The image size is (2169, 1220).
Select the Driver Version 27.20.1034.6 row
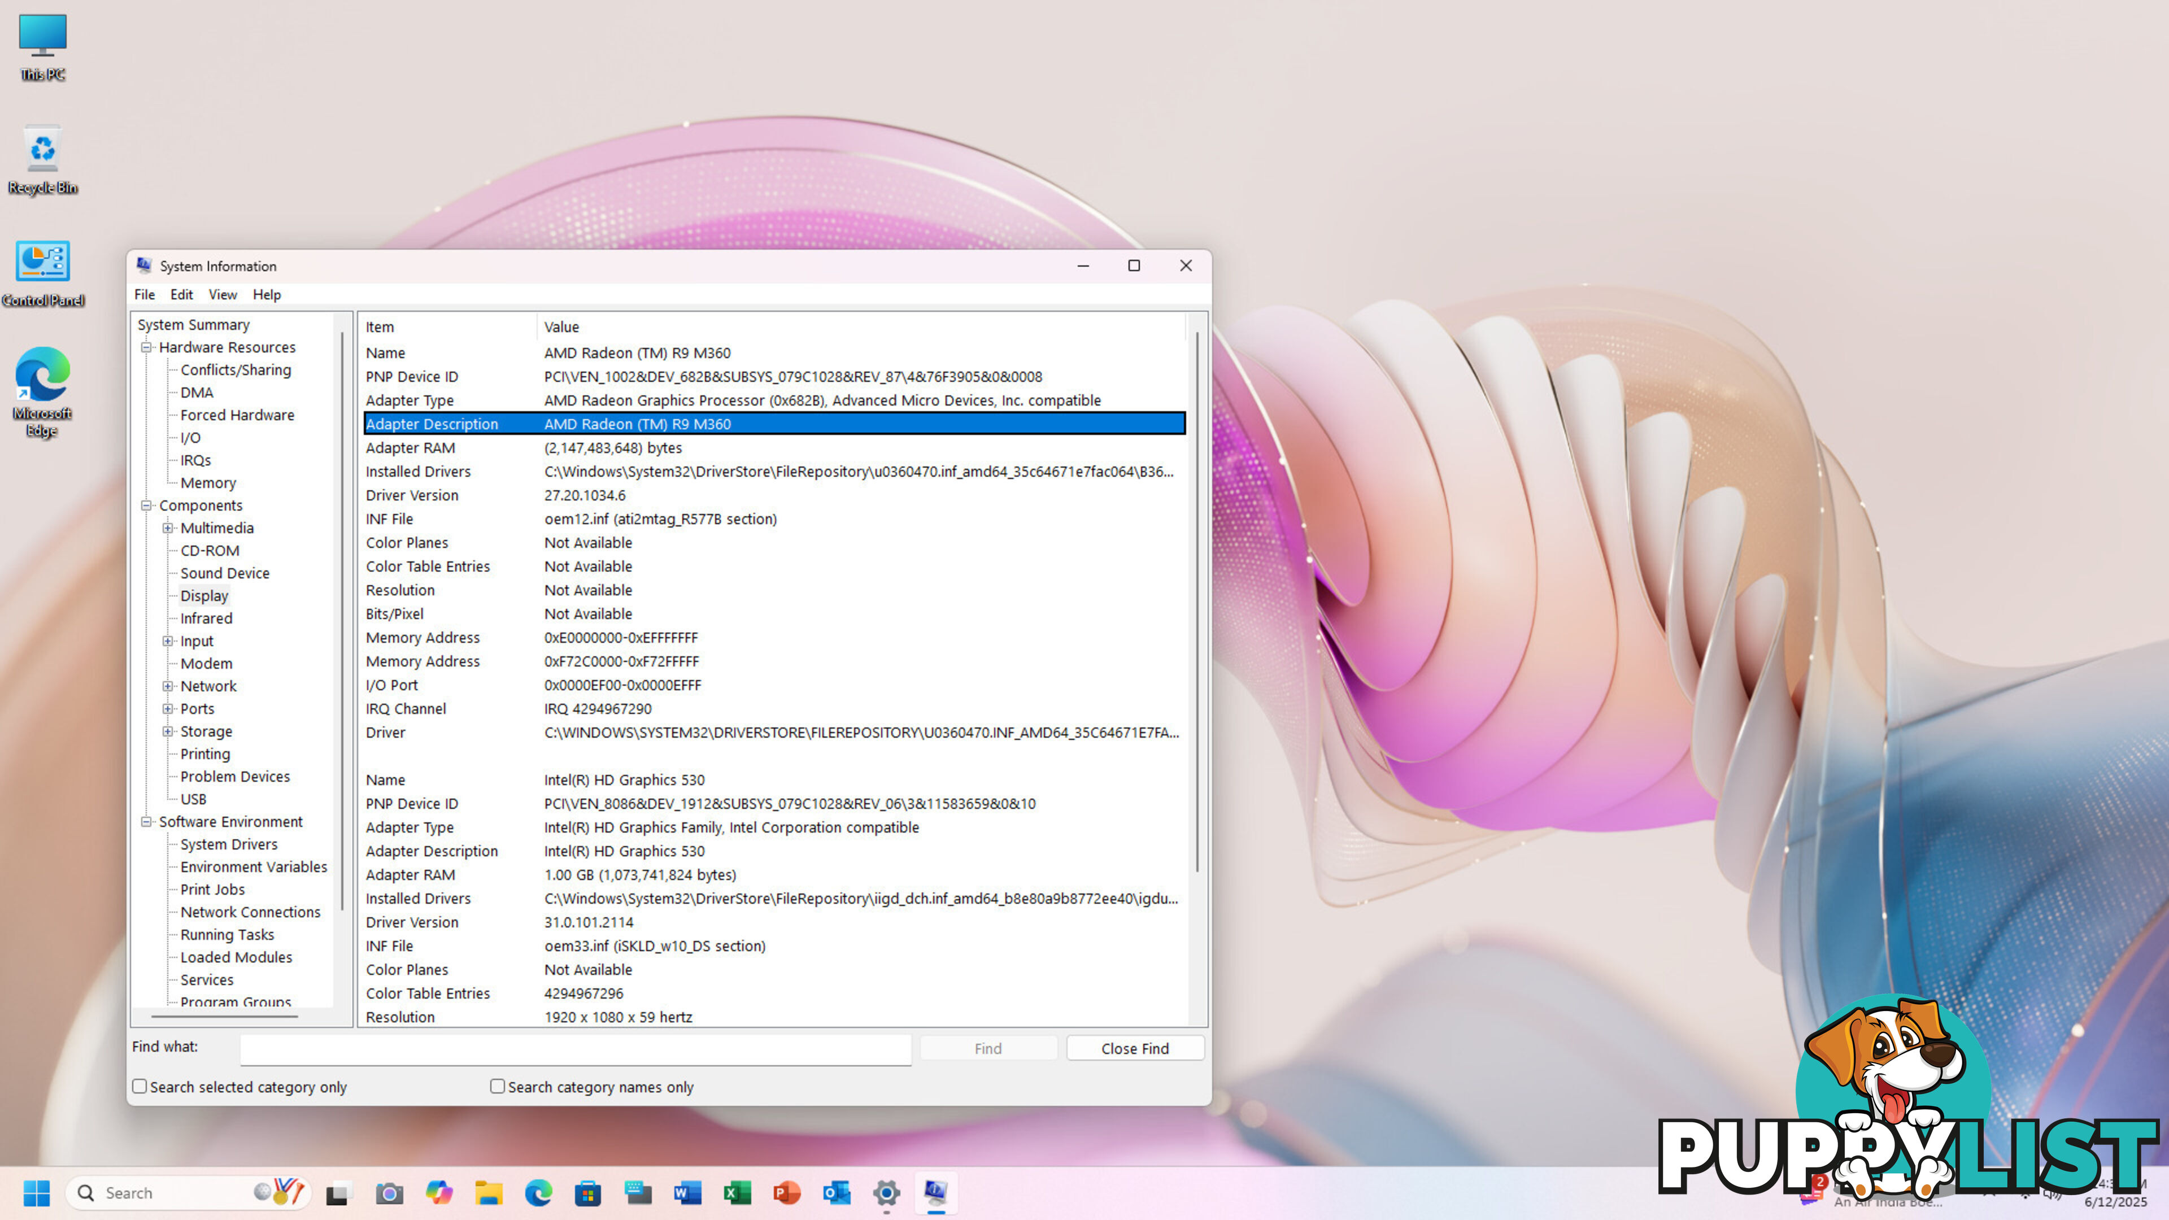pyautogui.click(x=774, y=495)
